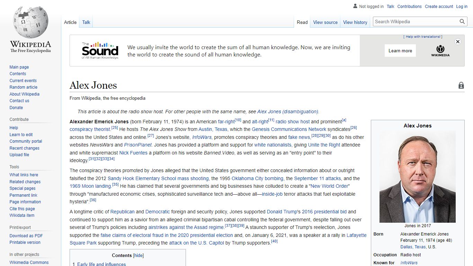This screenshot has width=473, height=266.
Task: Open Special pages
Action: (x=23, y=188)
